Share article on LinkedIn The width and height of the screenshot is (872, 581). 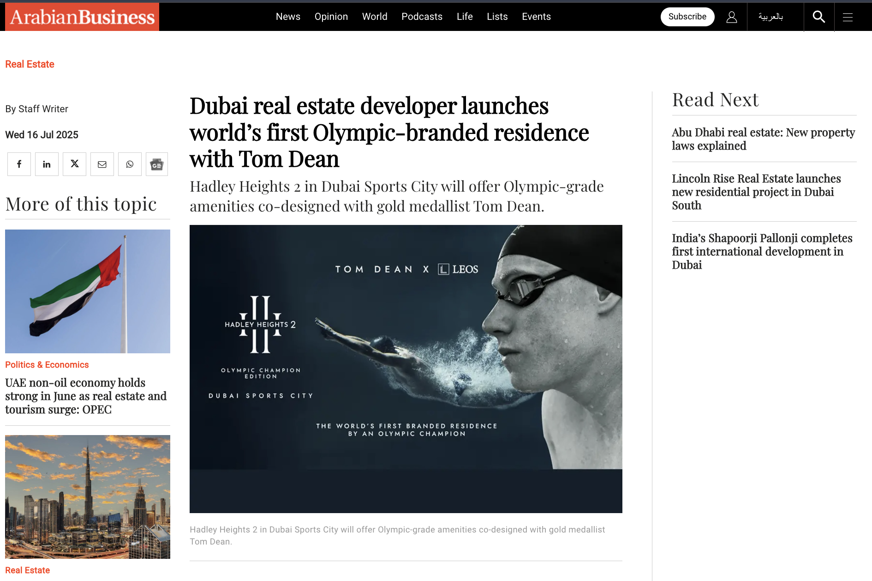pos(47,164)
